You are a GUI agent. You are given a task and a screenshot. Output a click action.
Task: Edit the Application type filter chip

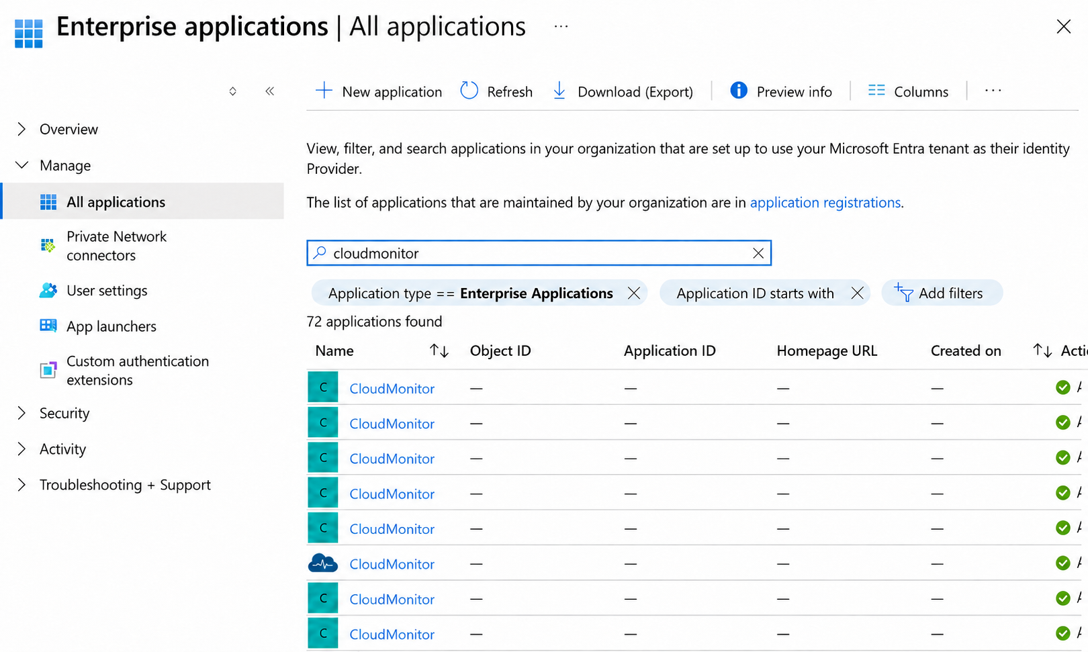[470, 293]
